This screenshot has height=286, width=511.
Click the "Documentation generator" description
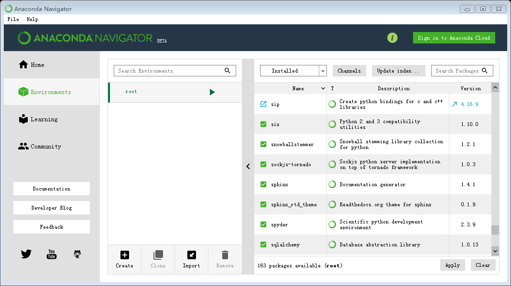point(372,184)
